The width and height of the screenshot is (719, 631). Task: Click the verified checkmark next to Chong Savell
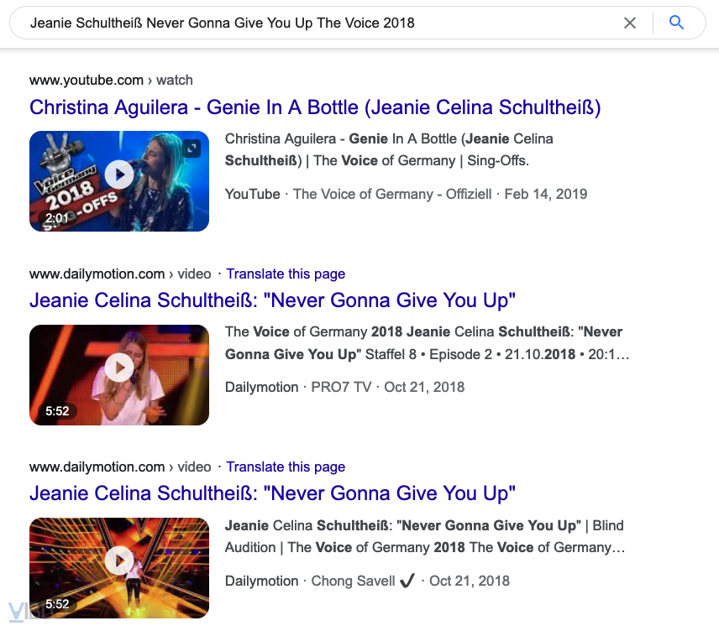[x=407, y=581]
